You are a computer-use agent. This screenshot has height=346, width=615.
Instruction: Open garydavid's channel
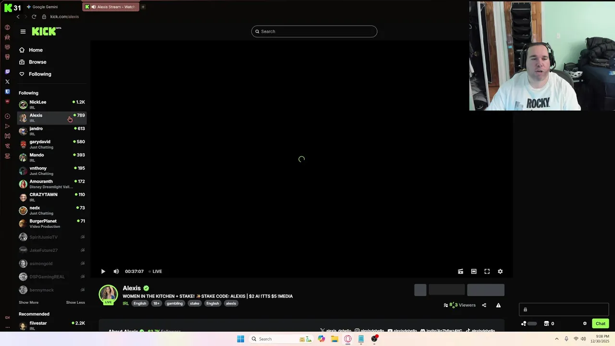(x=52, y=144)
